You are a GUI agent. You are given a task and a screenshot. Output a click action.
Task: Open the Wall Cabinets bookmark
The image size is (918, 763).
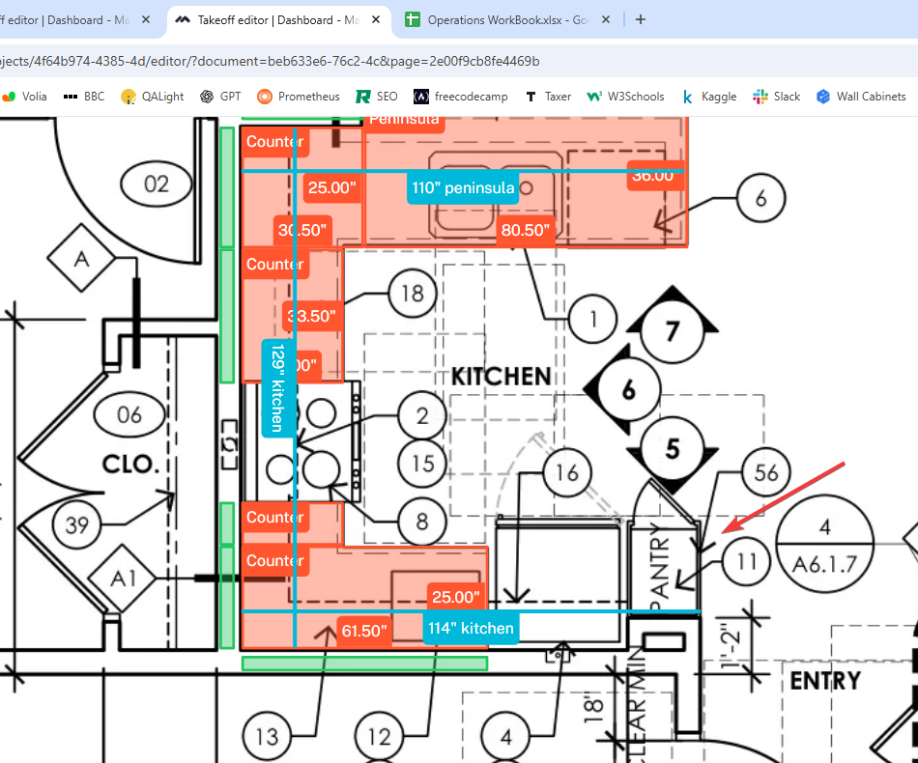pos(861,97)
